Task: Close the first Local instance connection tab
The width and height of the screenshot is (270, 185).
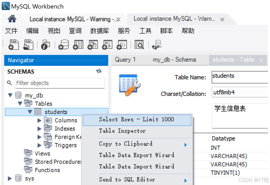Action: 118,20
